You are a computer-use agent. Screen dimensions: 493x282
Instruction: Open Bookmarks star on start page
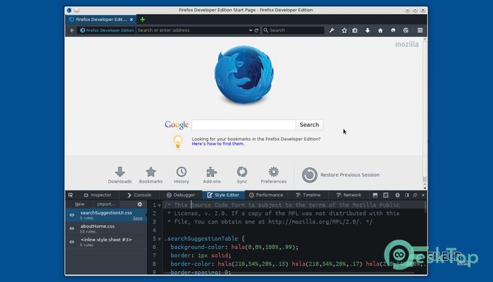pyautogui.click(x=151, y=175)
